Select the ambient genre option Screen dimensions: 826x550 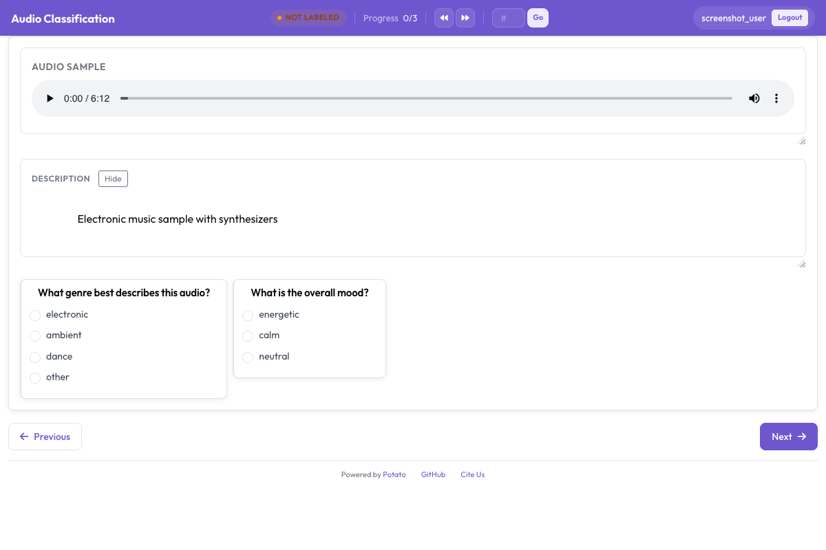36,335
